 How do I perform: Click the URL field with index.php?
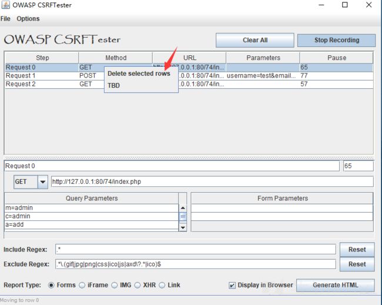[x=212, y=182]
